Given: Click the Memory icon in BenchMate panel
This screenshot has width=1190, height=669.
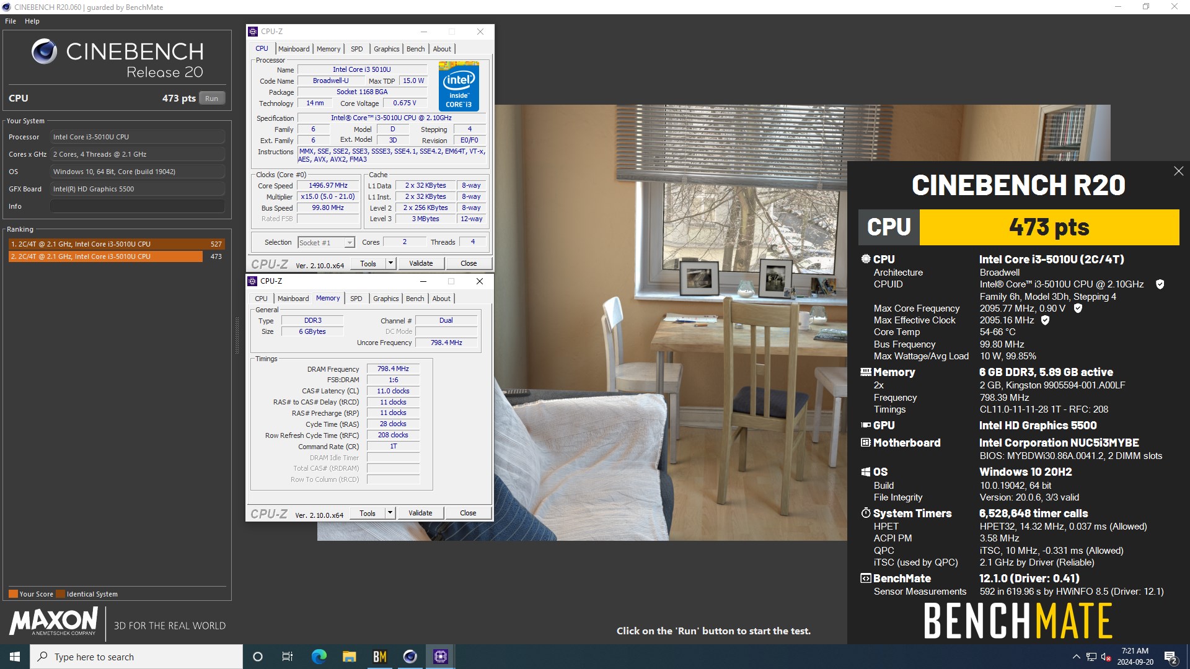Looking at the screenshot, I should click(866, 372).
